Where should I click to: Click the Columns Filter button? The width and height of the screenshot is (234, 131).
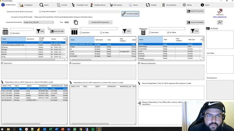(127, 31)
